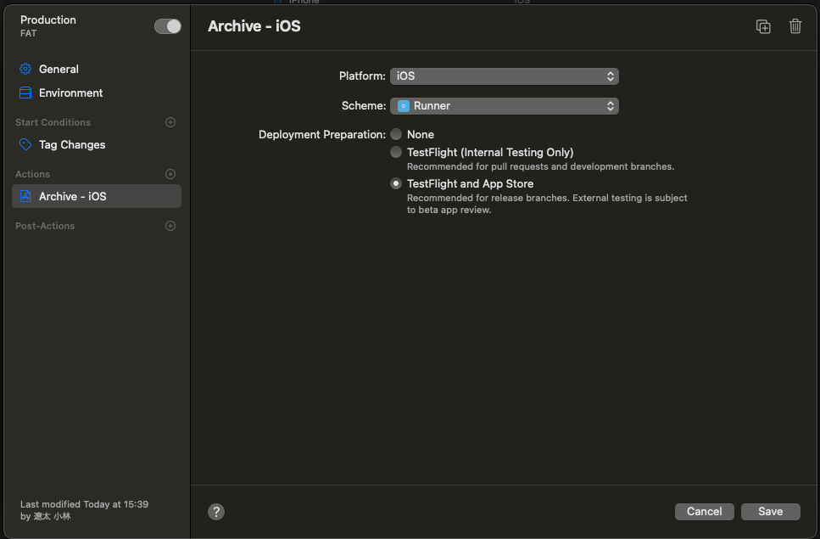
Task: Click the Start Conditions section header
Action: [x=53, y=122]
